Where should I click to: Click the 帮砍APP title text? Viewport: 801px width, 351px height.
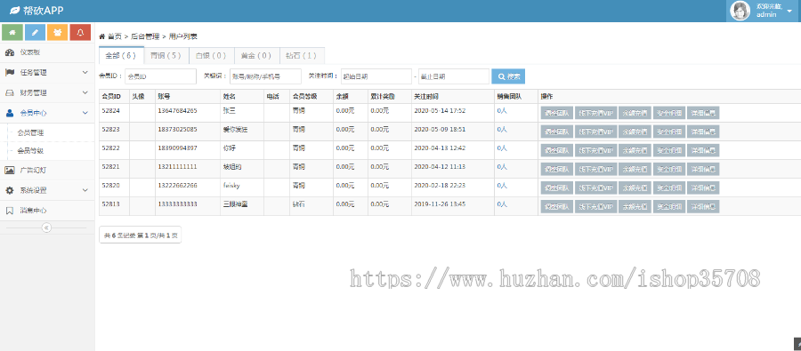[x=44, y=11]
